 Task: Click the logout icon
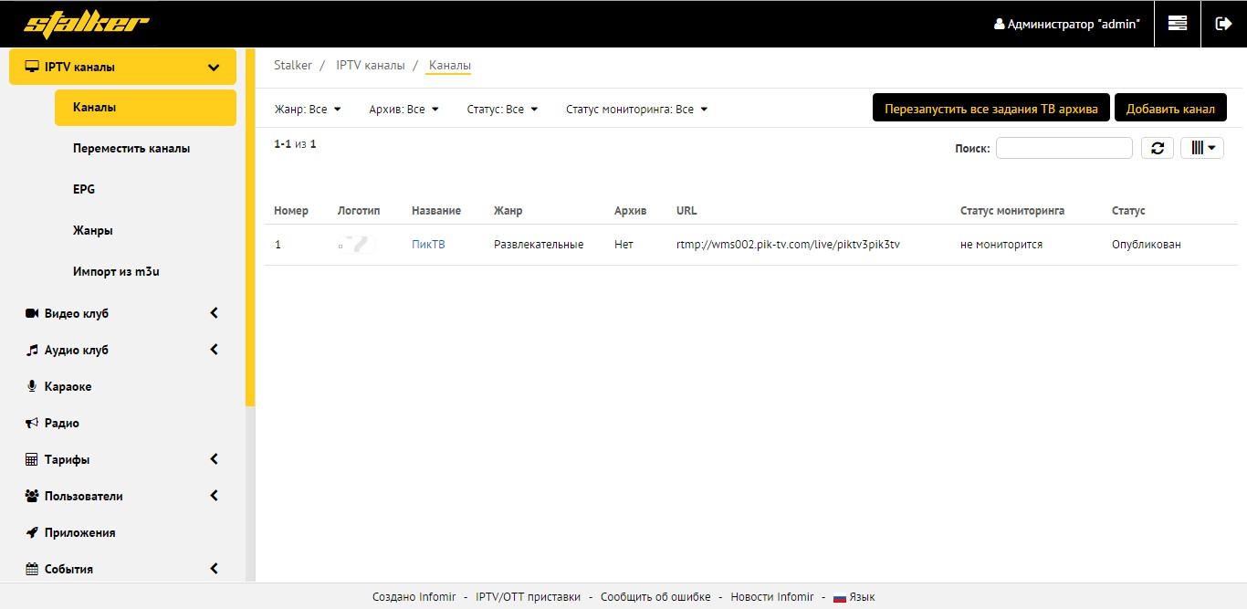(1223, 24)
